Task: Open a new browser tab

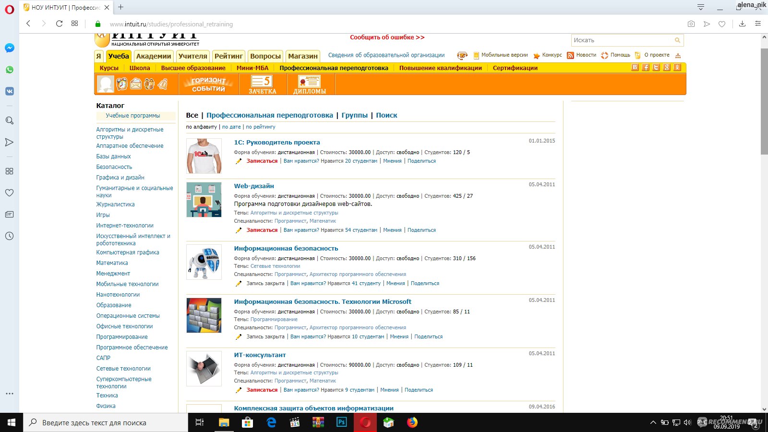Action: click(121, 7)
